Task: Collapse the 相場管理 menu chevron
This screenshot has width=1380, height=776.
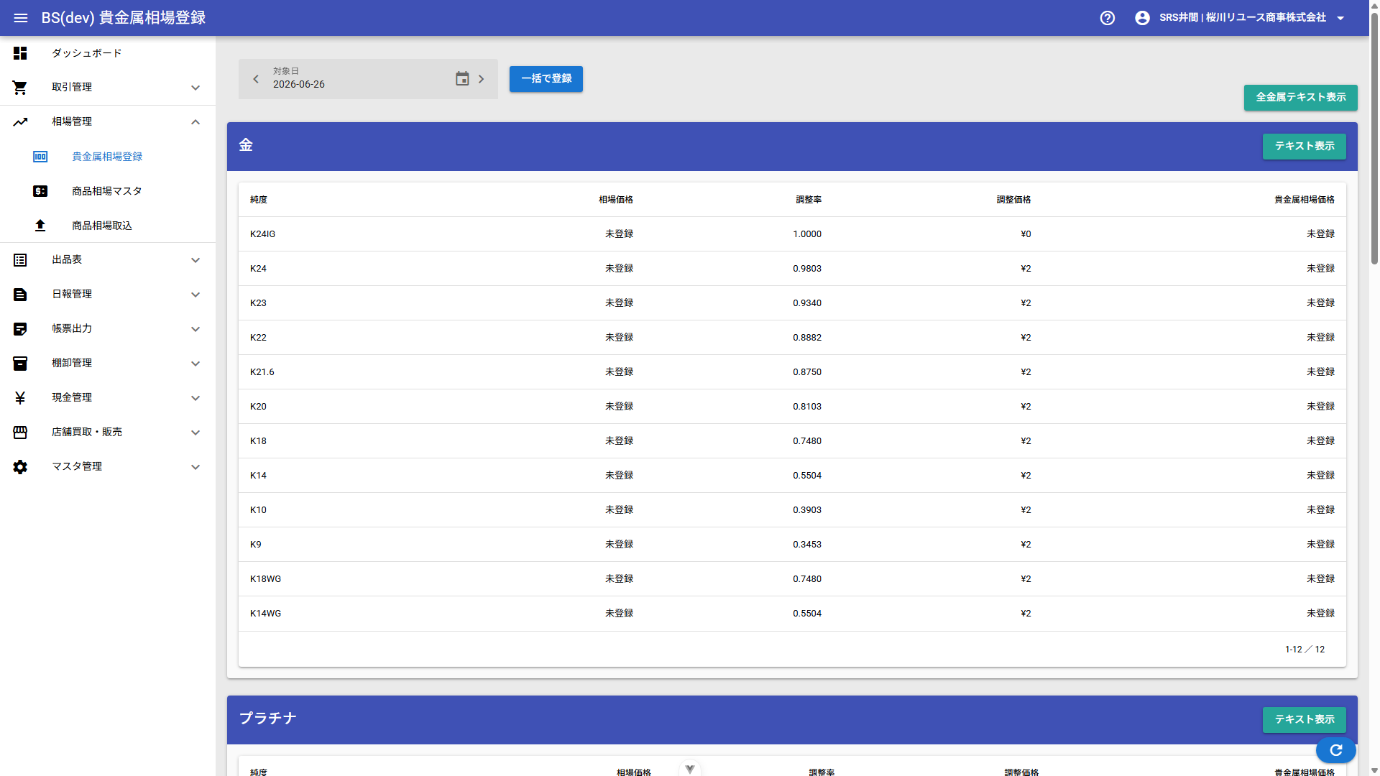Action: [x=195, y=122]
